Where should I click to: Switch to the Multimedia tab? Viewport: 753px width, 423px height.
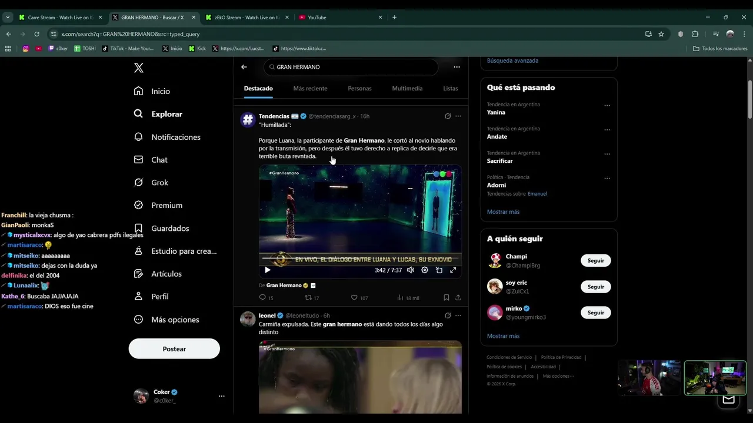(x=407, y=89)
